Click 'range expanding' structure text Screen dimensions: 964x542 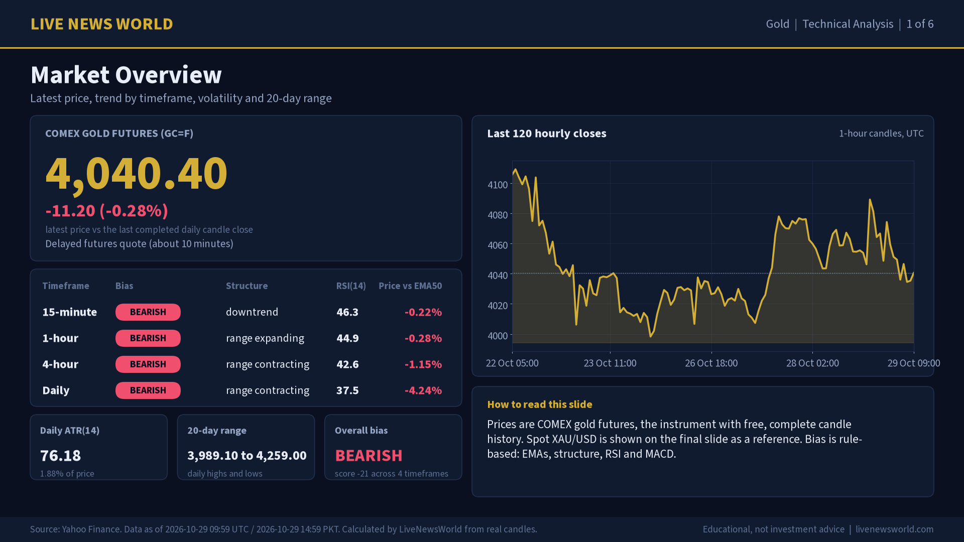click(265, 338)
